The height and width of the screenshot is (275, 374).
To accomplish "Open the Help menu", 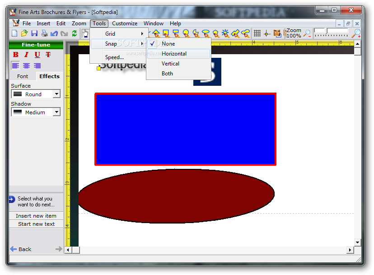I will pos(176,23).
